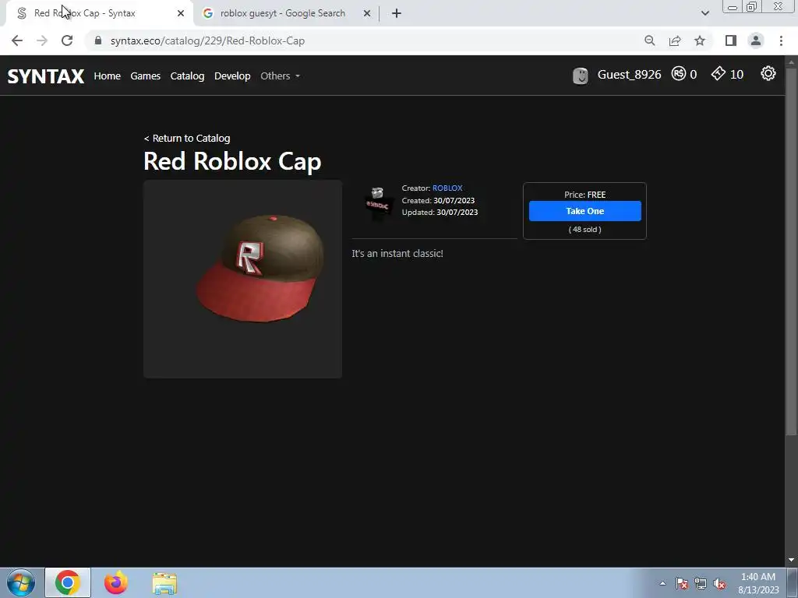Screen dimensions: 798x598
Task: Reload the page with refresh icon
Action: tap(67, 40)
